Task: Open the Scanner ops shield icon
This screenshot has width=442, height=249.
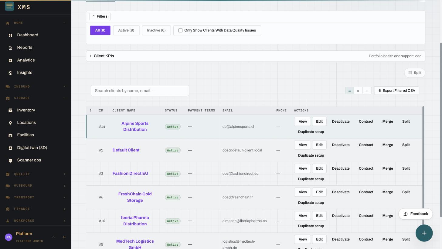Action: (x=10, y=161)
